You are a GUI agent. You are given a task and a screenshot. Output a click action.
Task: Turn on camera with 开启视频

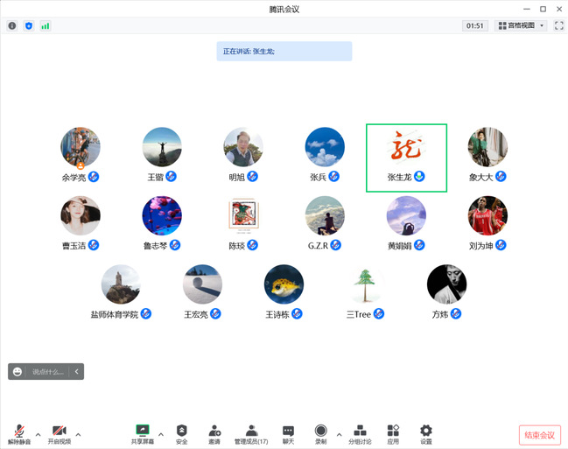coord(59,434)
